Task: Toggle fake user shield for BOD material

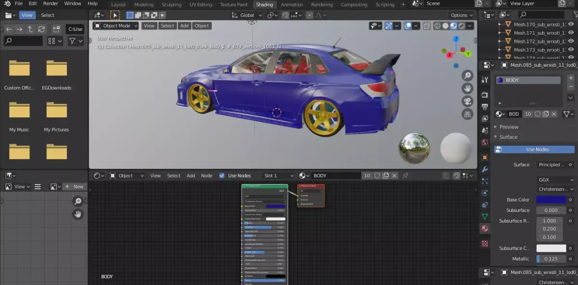Action: [x=538, y=114]
